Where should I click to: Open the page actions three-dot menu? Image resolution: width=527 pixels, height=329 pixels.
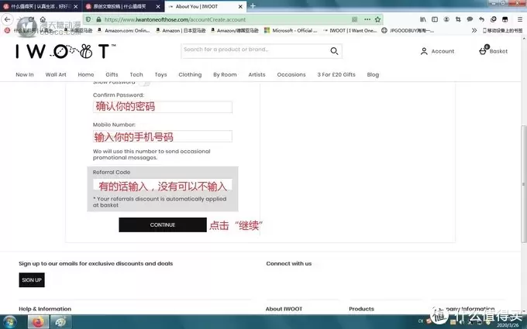(x=367, y=19)
